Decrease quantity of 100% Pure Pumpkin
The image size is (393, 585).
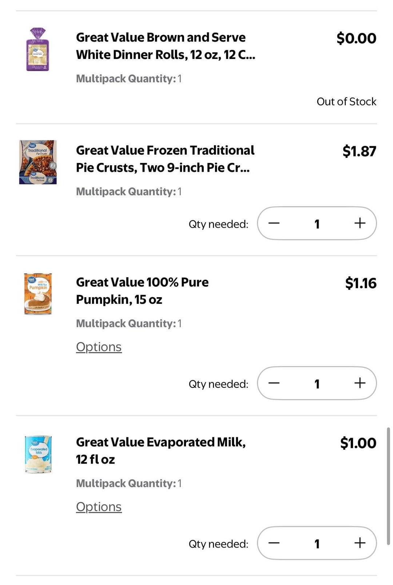274,383
